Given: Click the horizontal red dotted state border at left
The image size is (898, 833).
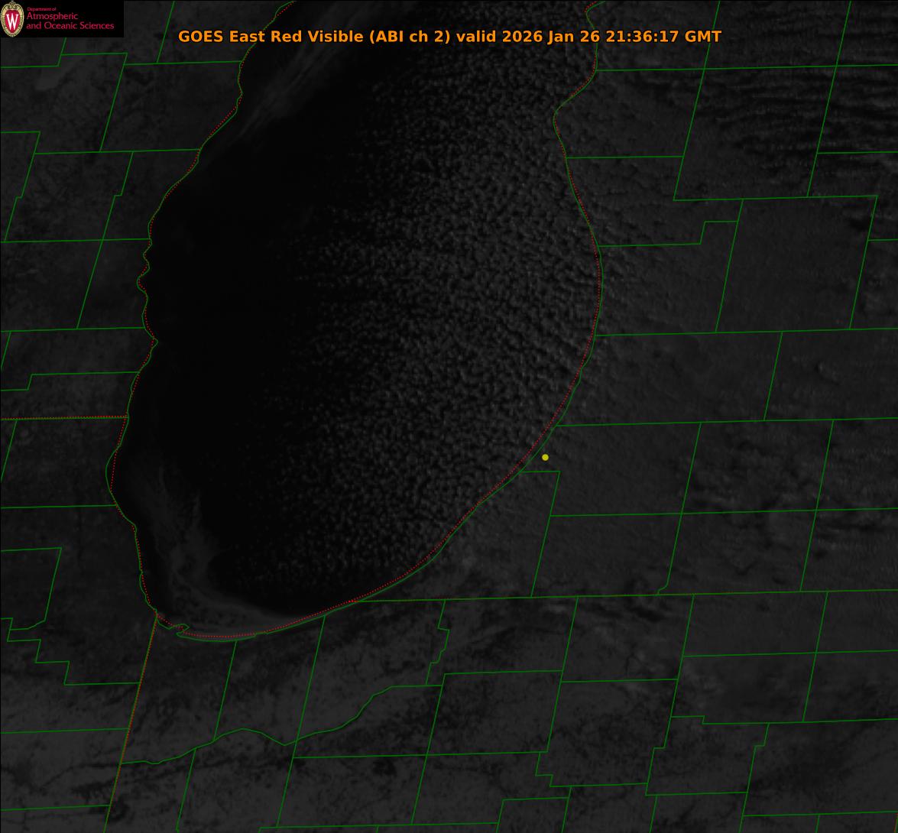Looking at the screenshot, I should 61,418.
